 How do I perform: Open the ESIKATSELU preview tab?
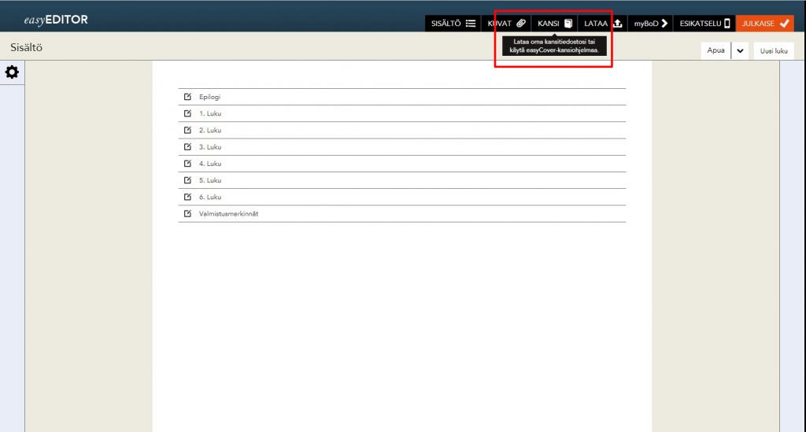point(704,24)
